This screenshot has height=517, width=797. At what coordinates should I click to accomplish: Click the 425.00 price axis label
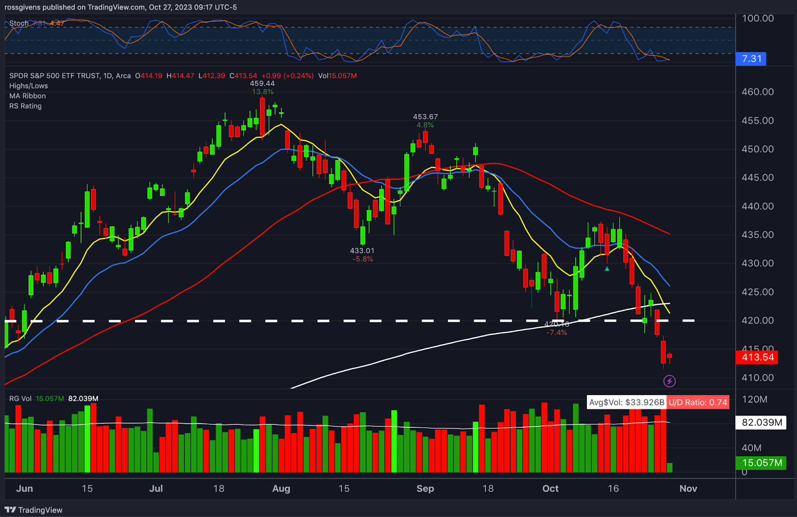click(x=758, y=292)
